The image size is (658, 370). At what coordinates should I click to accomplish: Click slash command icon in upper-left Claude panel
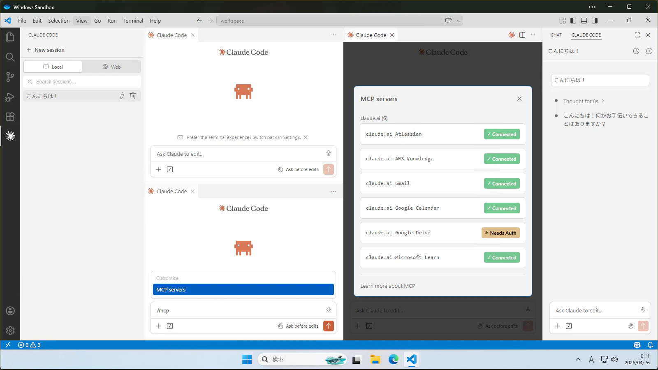point(170,169)
